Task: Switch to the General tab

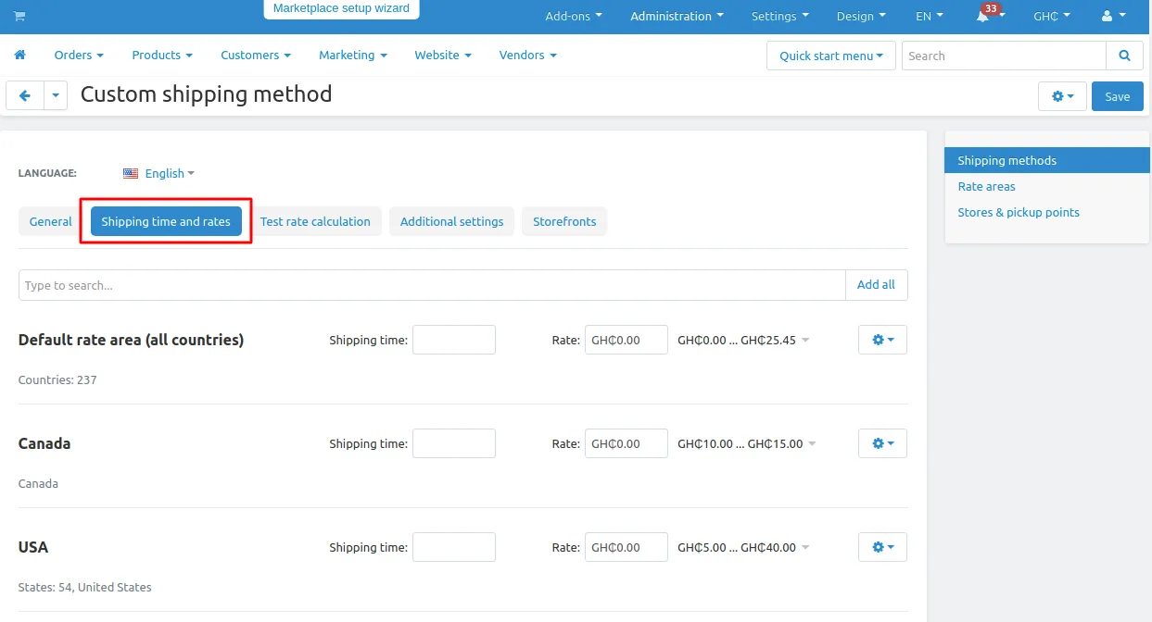Action: 51,221
